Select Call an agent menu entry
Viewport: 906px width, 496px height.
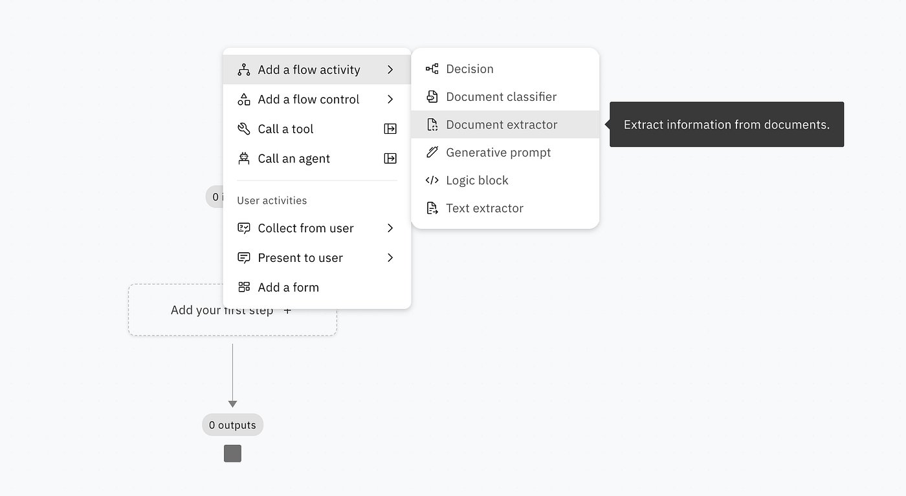[x=317, y=158]
